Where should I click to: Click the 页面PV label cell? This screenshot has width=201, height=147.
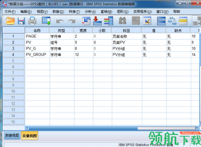point(127,42)
